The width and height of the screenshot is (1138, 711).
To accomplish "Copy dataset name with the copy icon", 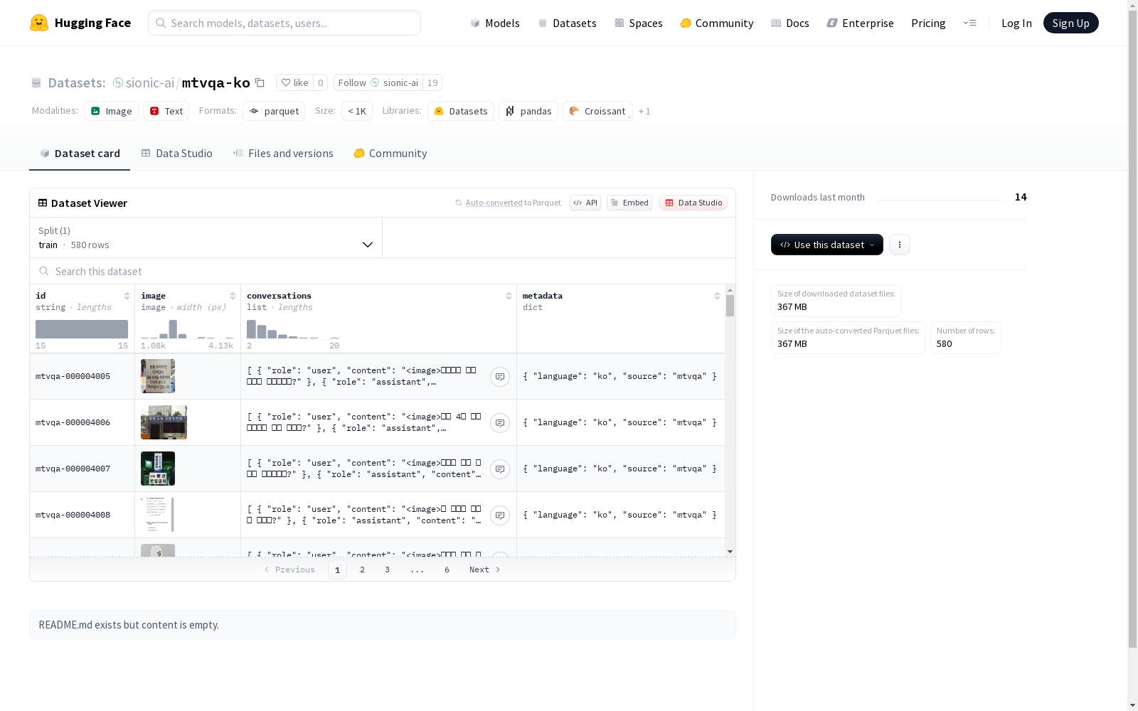I will (x=260, y=82).
